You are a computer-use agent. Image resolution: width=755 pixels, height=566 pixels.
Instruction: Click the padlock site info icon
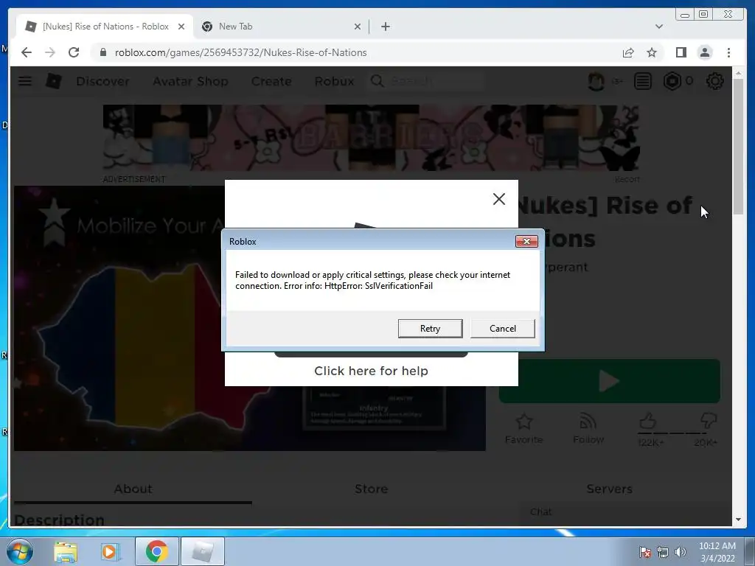(x=103, y=52)
